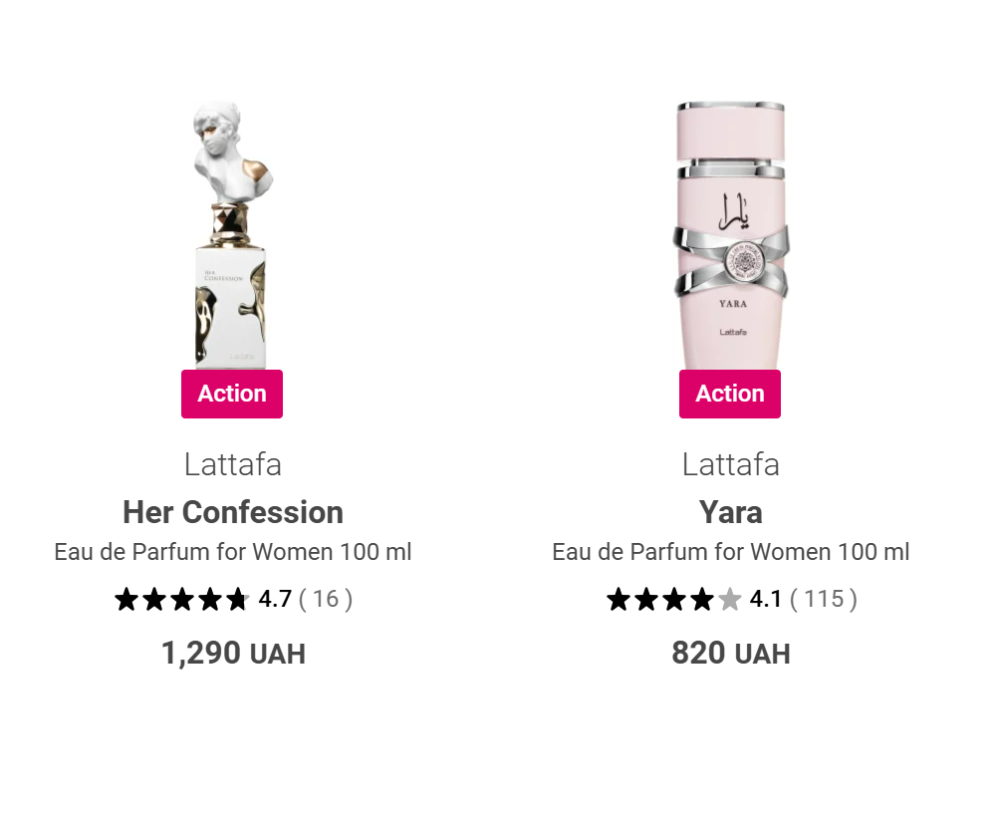Open the Lattafa brand above Her Confession
996x819 pixels.
click(232, 464)
